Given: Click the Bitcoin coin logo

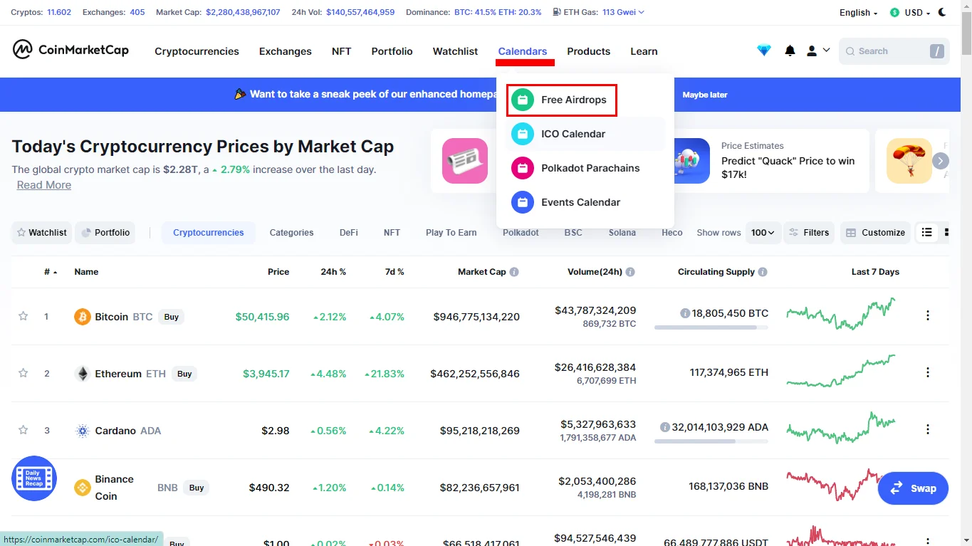Looking at the screenshot, I should pos(83,317).
